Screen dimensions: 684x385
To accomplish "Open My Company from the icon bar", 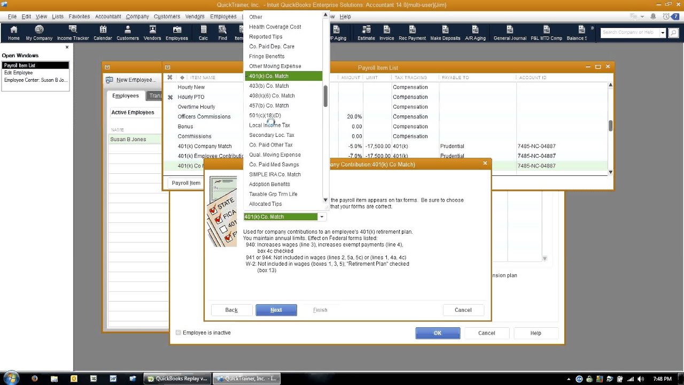I will [39, 33].
